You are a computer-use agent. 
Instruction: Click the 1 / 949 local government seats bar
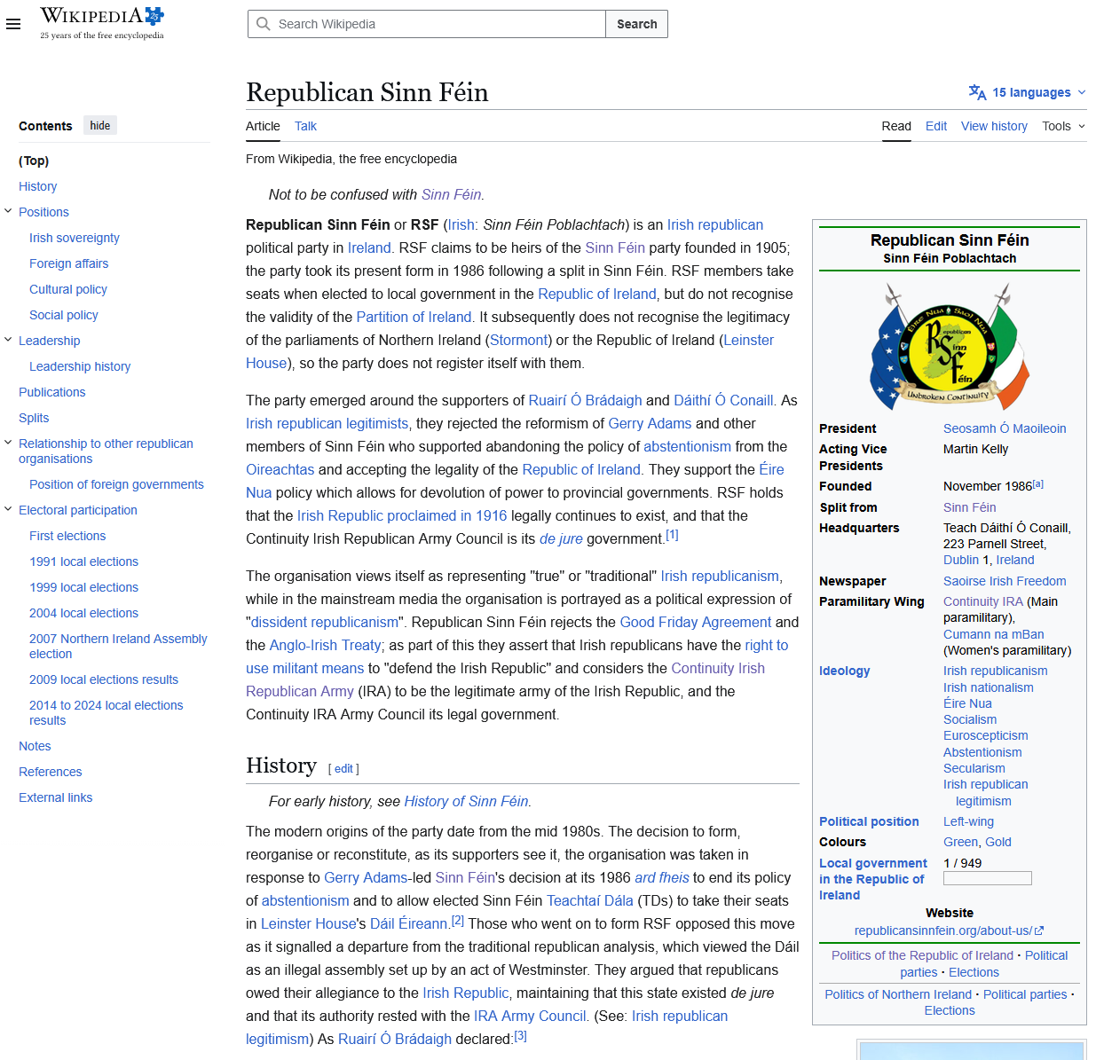(x=988, y=878)
